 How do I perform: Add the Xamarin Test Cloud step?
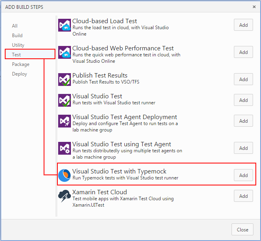(x=243, y=196)
